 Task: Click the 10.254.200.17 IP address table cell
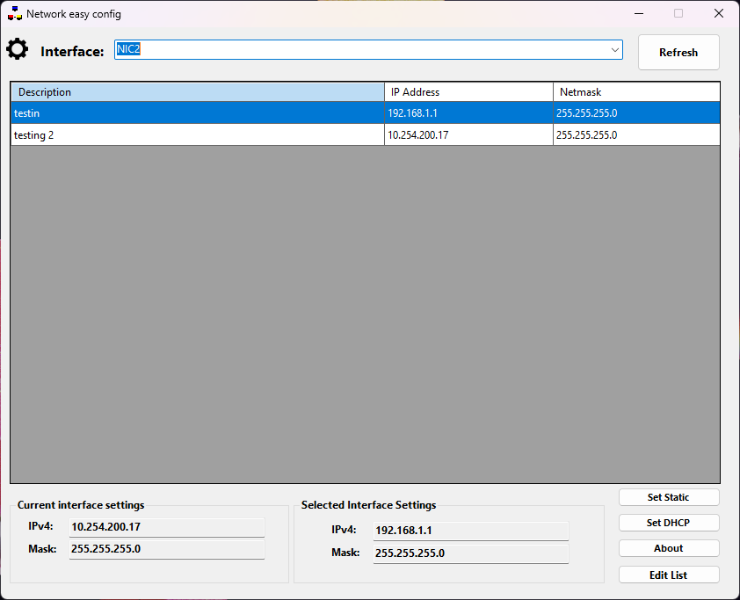click(x=468, y=135)
